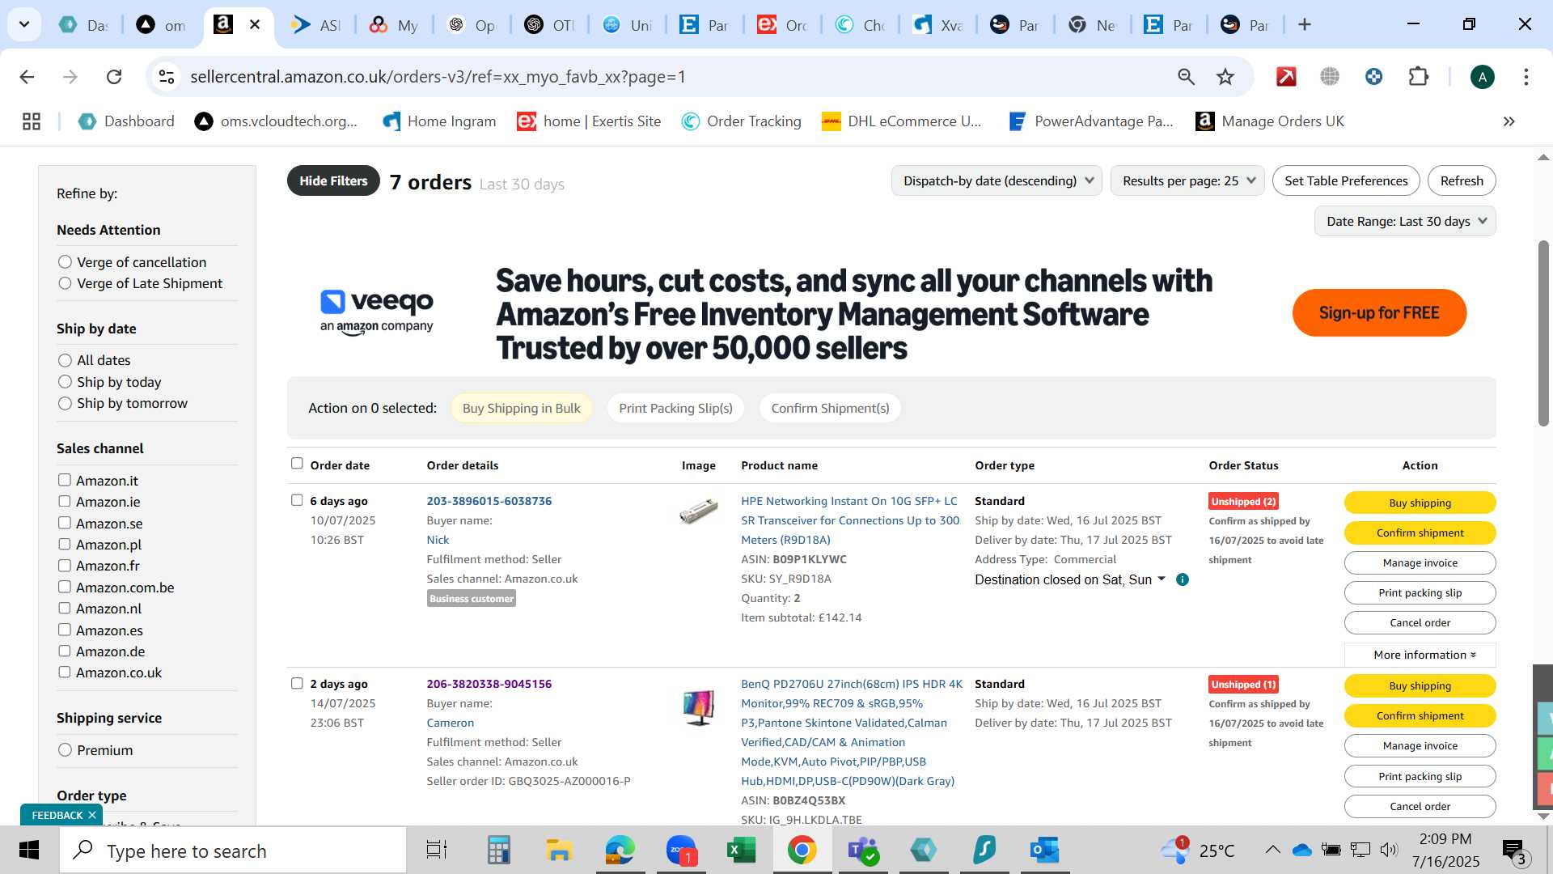This screenshot has height=874, width=1553.
Task: Open Results per page dropdown
Action: pos(1187,180)
